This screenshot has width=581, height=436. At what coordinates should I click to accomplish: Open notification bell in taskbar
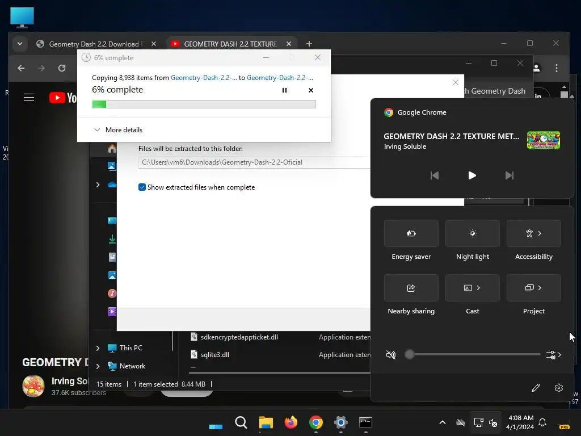point(542,422)
